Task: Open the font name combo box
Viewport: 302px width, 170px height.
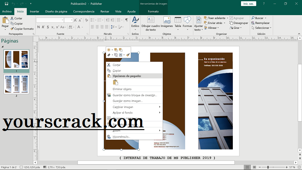Action: point(50,20)
